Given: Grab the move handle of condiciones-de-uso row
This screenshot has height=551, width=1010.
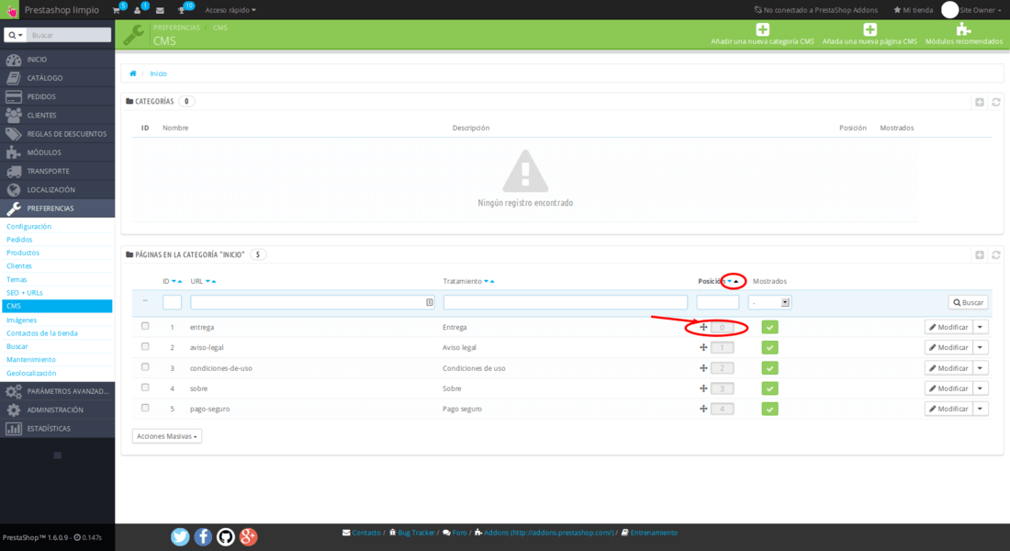Looking at the screenshot, I should [x=703, y=368].
